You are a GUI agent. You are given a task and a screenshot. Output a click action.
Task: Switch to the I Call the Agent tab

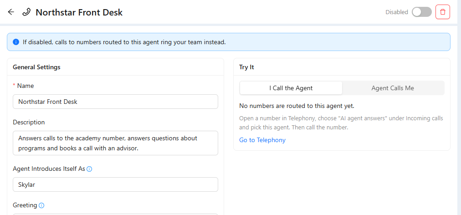[x=291, y=88]
